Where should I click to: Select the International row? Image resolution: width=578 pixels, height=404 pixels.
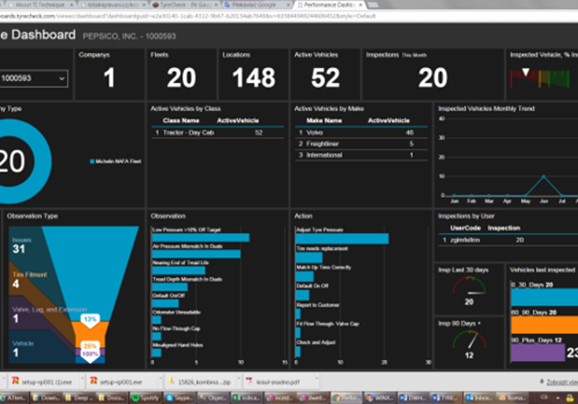(361, 155)
